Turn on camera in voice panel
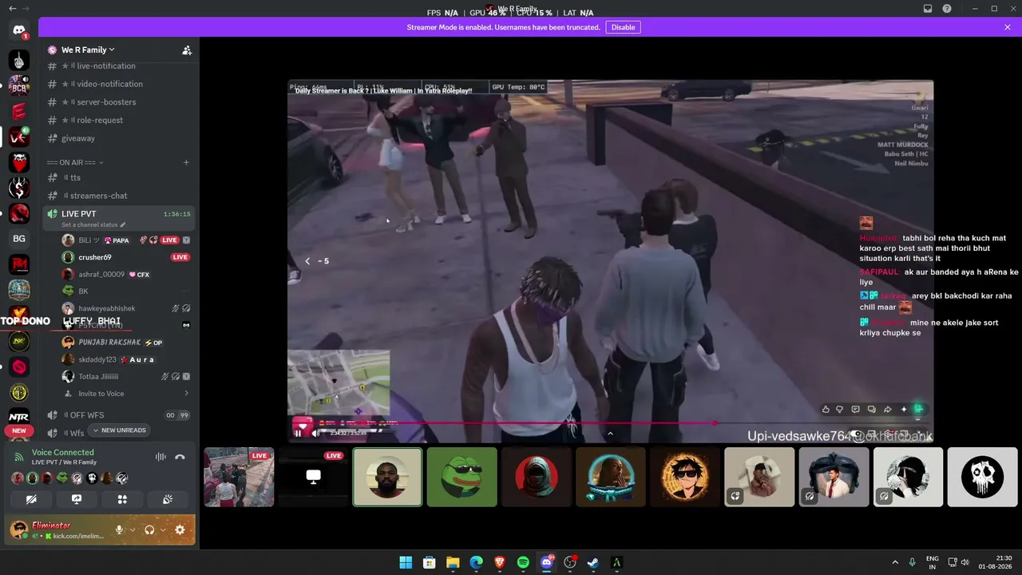Viewport: 1022px width, 575px height. point(31,499)
